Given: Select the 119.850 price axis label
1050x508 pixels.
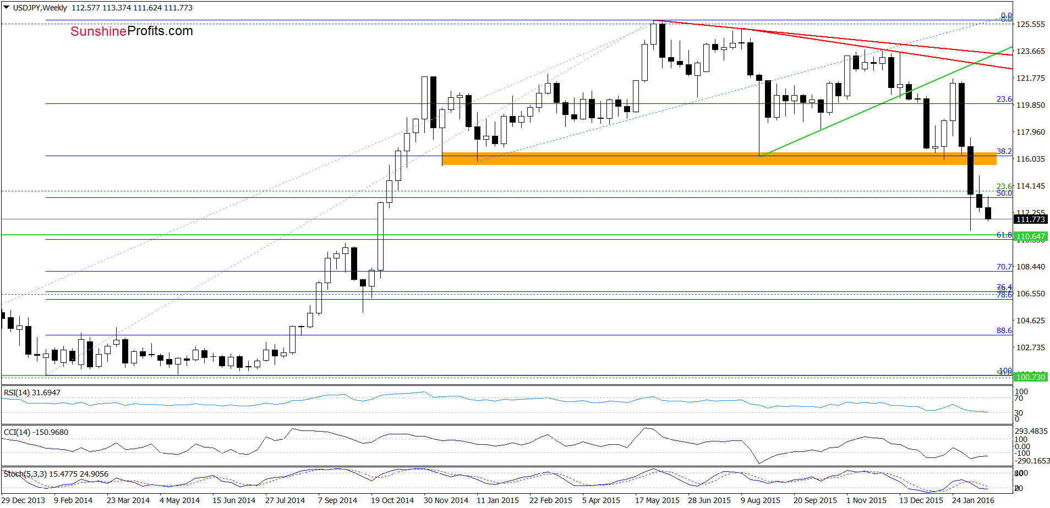Looking at the screenshot, I should [1031, 105].
